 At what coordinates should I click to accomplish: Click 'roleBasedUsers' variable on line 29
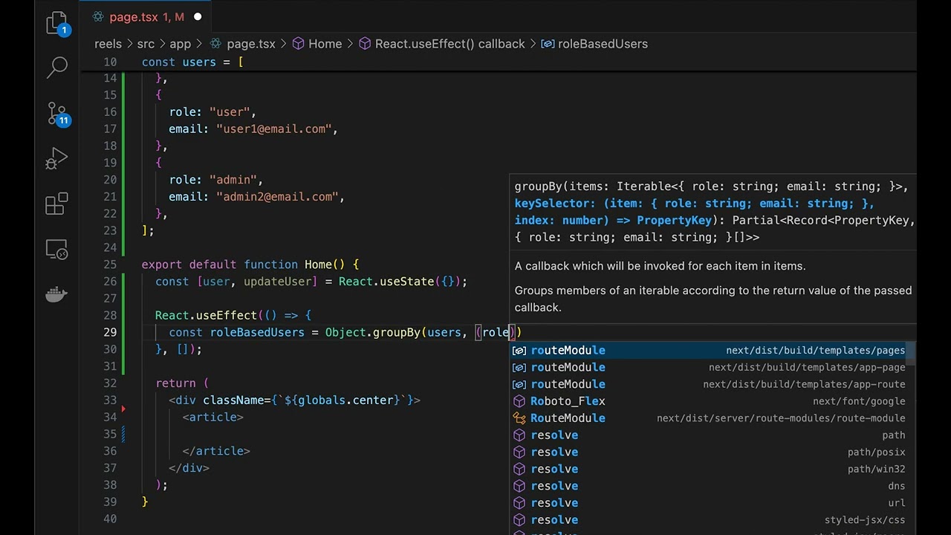point(257,332)
